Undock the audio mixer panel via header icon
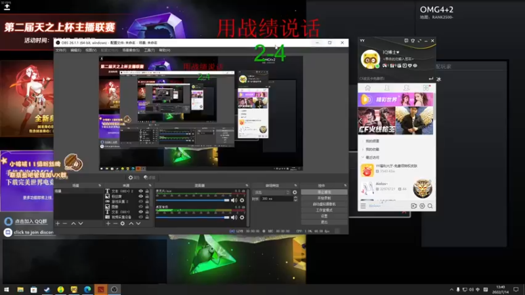 (x=247, y=186)
